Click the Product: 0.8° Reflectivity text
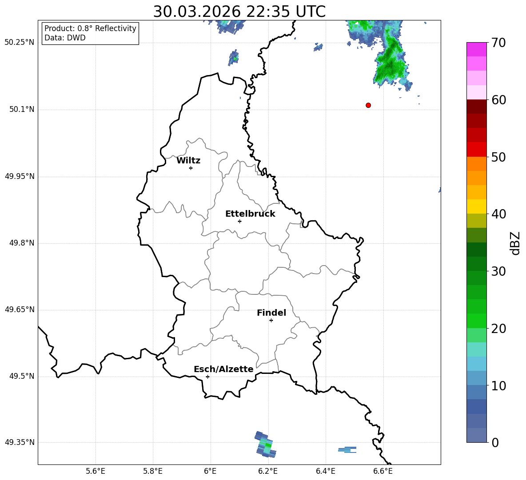Image resolution: width=526 pixels, height=480 pixels. click(x=90, y=28)
